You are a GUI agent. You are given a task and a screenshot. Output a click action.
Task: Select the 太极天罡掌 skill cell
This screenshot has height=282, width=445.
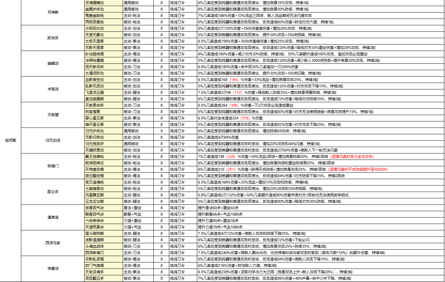[103, 41]
